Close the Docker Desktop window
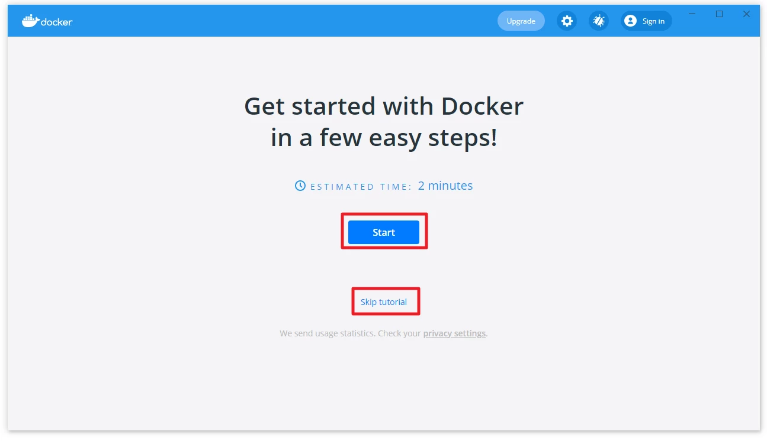The height and width of the screenshot is (441, 767). pyautogui.click(x=746, y=14)
